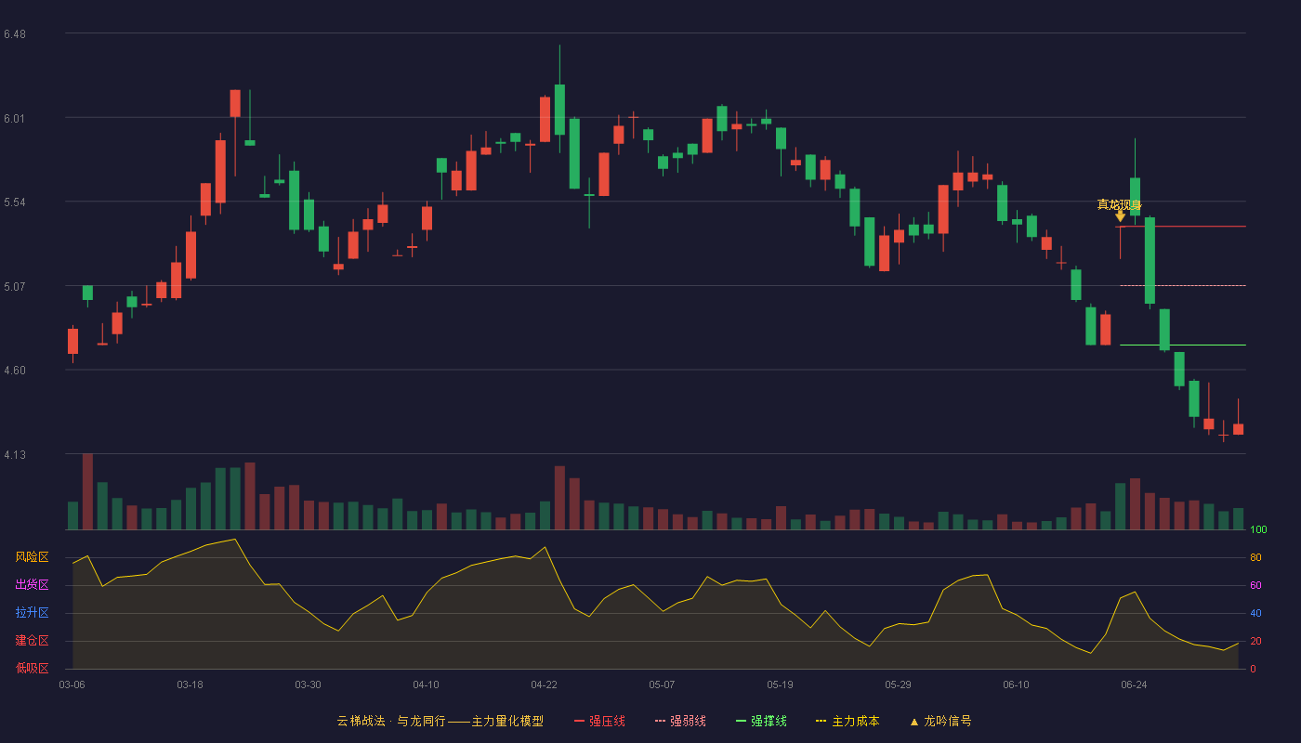
Task: Click the 03-06 date label
Action: [72, 684]
